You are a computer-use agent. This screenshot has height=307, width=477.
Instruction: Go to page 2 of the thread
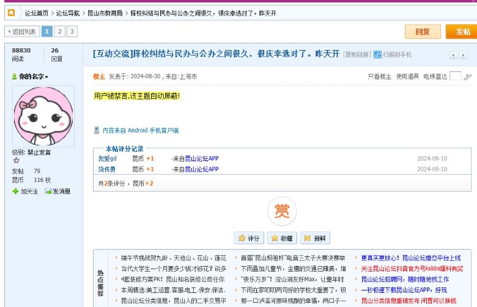pyautogui.click(x=60, y=31)
